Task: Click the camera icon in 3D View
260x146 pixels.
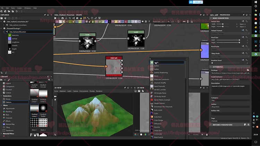Action: (55, 96)
